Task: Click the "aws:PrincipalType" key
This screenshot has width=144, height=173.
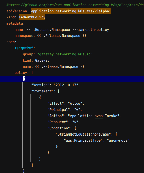Action: point(83,141)
